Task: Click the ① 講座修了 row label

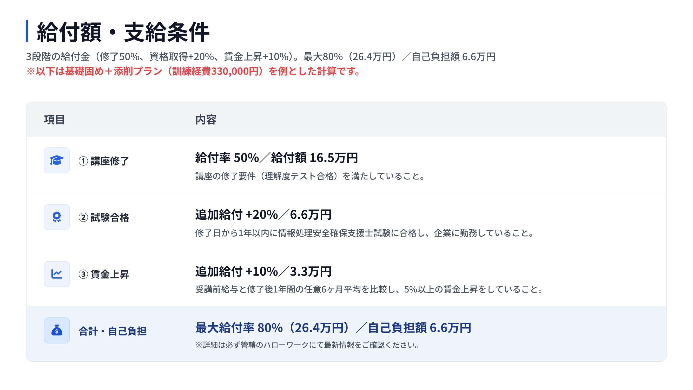Action: pyautogui.click(x=104, y=161)
